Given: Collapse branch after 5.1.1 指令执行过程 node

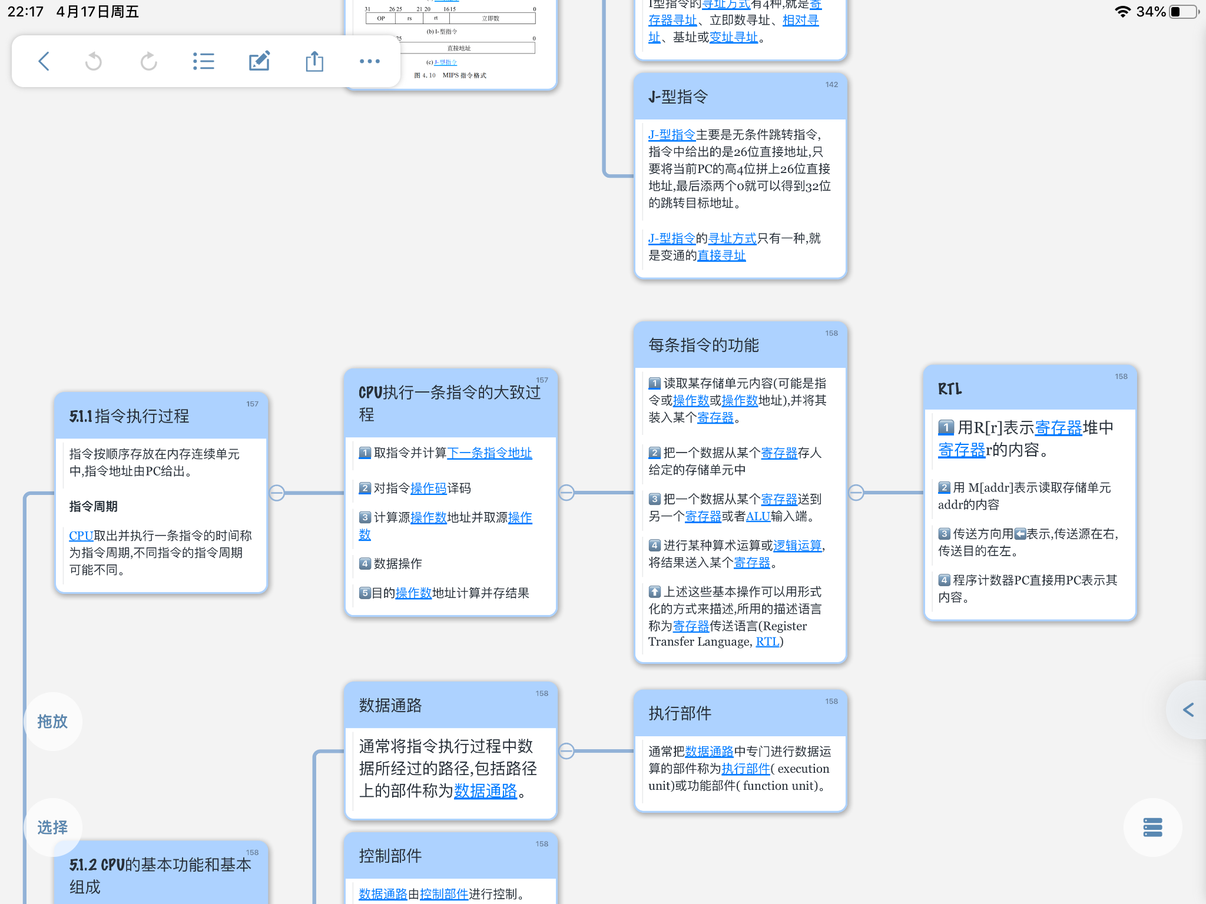Looking at the screenshot, I should (x=277, y=493).
